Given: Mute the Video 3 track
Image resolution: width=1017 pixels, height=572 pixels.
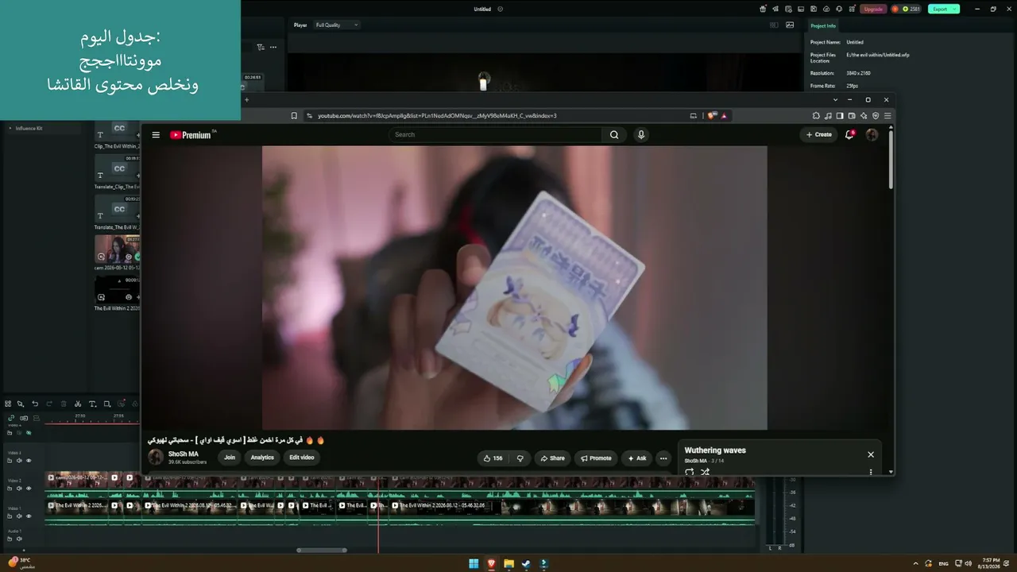Looking at the screenshot, I should coord(19,461).
